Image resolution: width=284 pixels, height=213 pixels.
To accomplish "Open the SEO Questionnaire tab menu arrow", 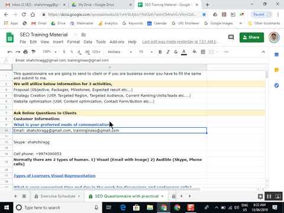I will [x=162, y=196].
